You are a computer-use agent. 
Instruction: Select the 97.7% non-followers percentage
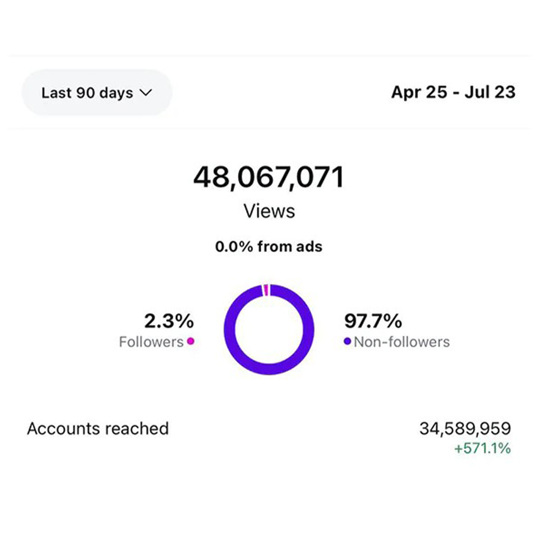coord(373,321)
